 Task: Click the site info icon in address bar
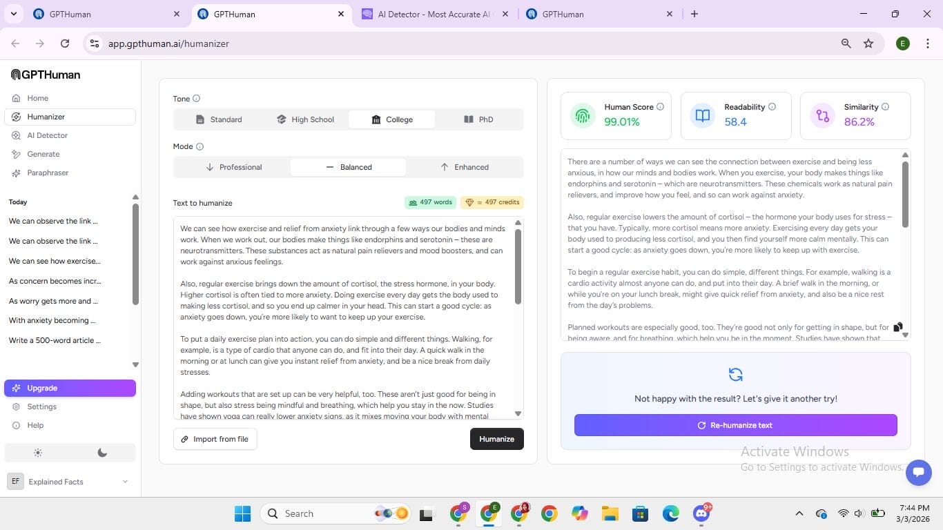coord(95,43)
